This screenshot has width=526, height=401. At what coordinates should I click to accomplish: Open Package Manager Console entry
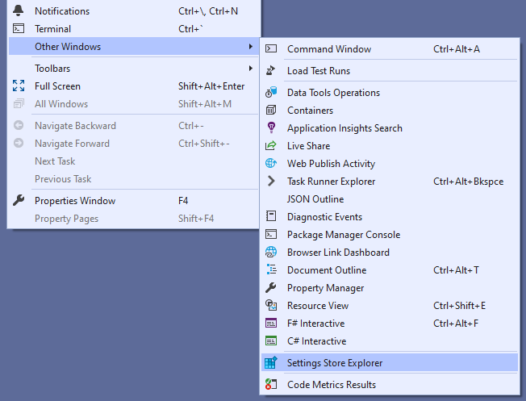[x=390, y=235]
